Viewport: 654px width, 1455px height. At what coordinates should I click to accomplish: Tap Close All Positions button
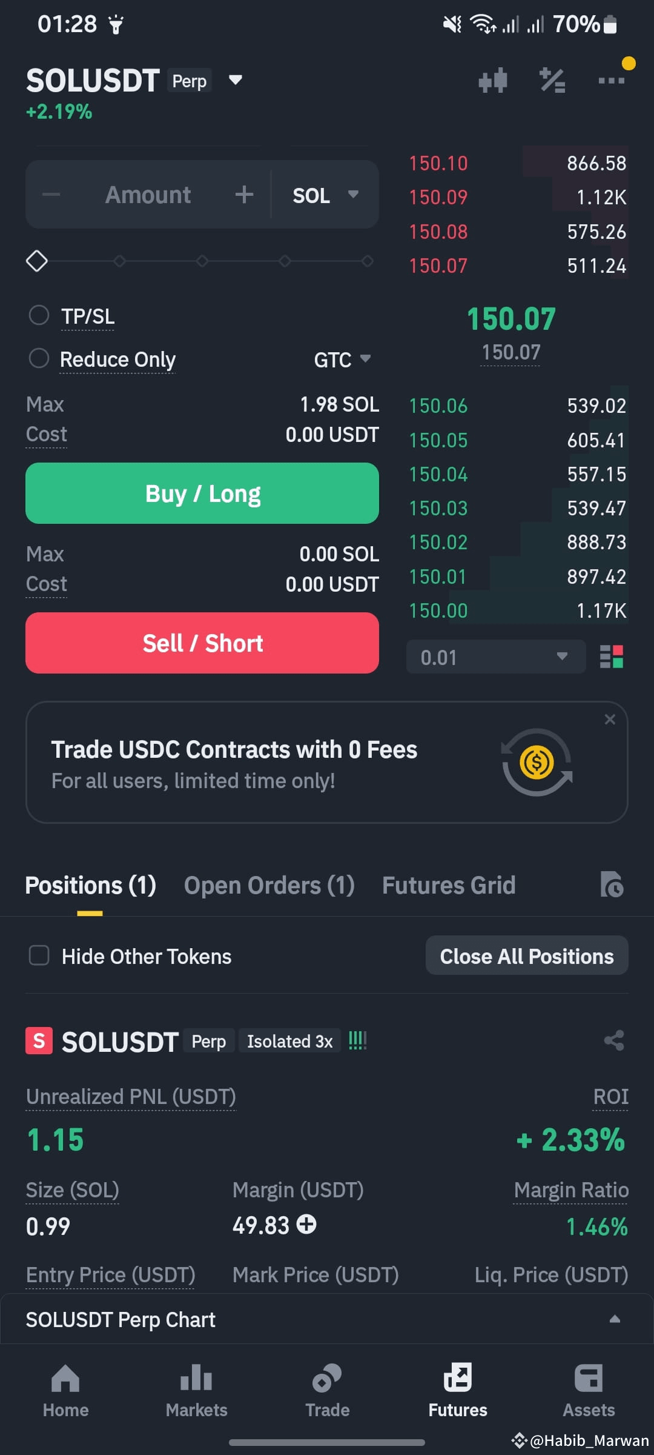527,955
